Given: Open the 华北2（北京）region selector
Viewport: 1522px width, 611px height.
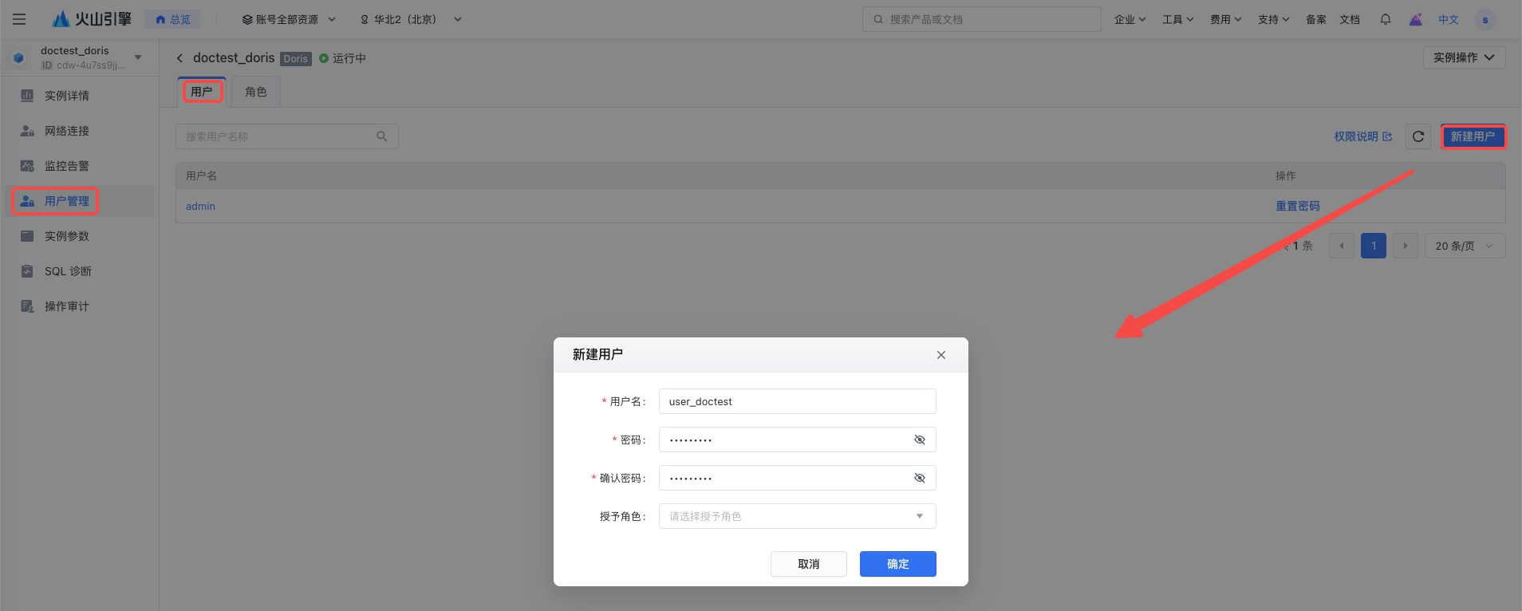Looking at the screenshot, I should [411, 19].
